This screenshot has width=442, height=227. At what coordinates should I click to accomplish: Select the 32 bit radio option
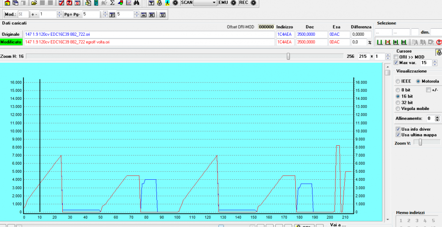point(398,102)
